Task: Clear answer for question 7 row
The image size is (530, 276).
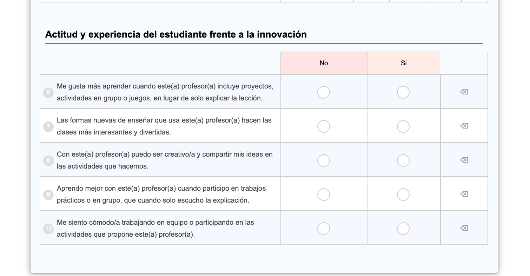Action: click(x=464, y=126)
